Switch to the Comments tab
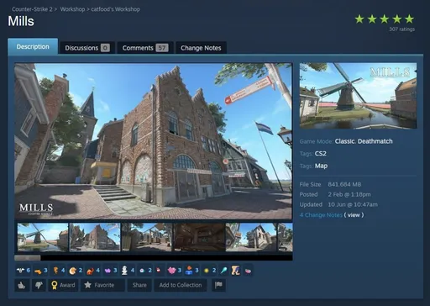This screenshot has width=430, height=306. [145, 48]
